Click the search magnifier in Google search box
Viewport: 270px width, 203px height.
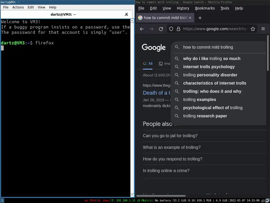pyautogui.click(x=177, y=47)
